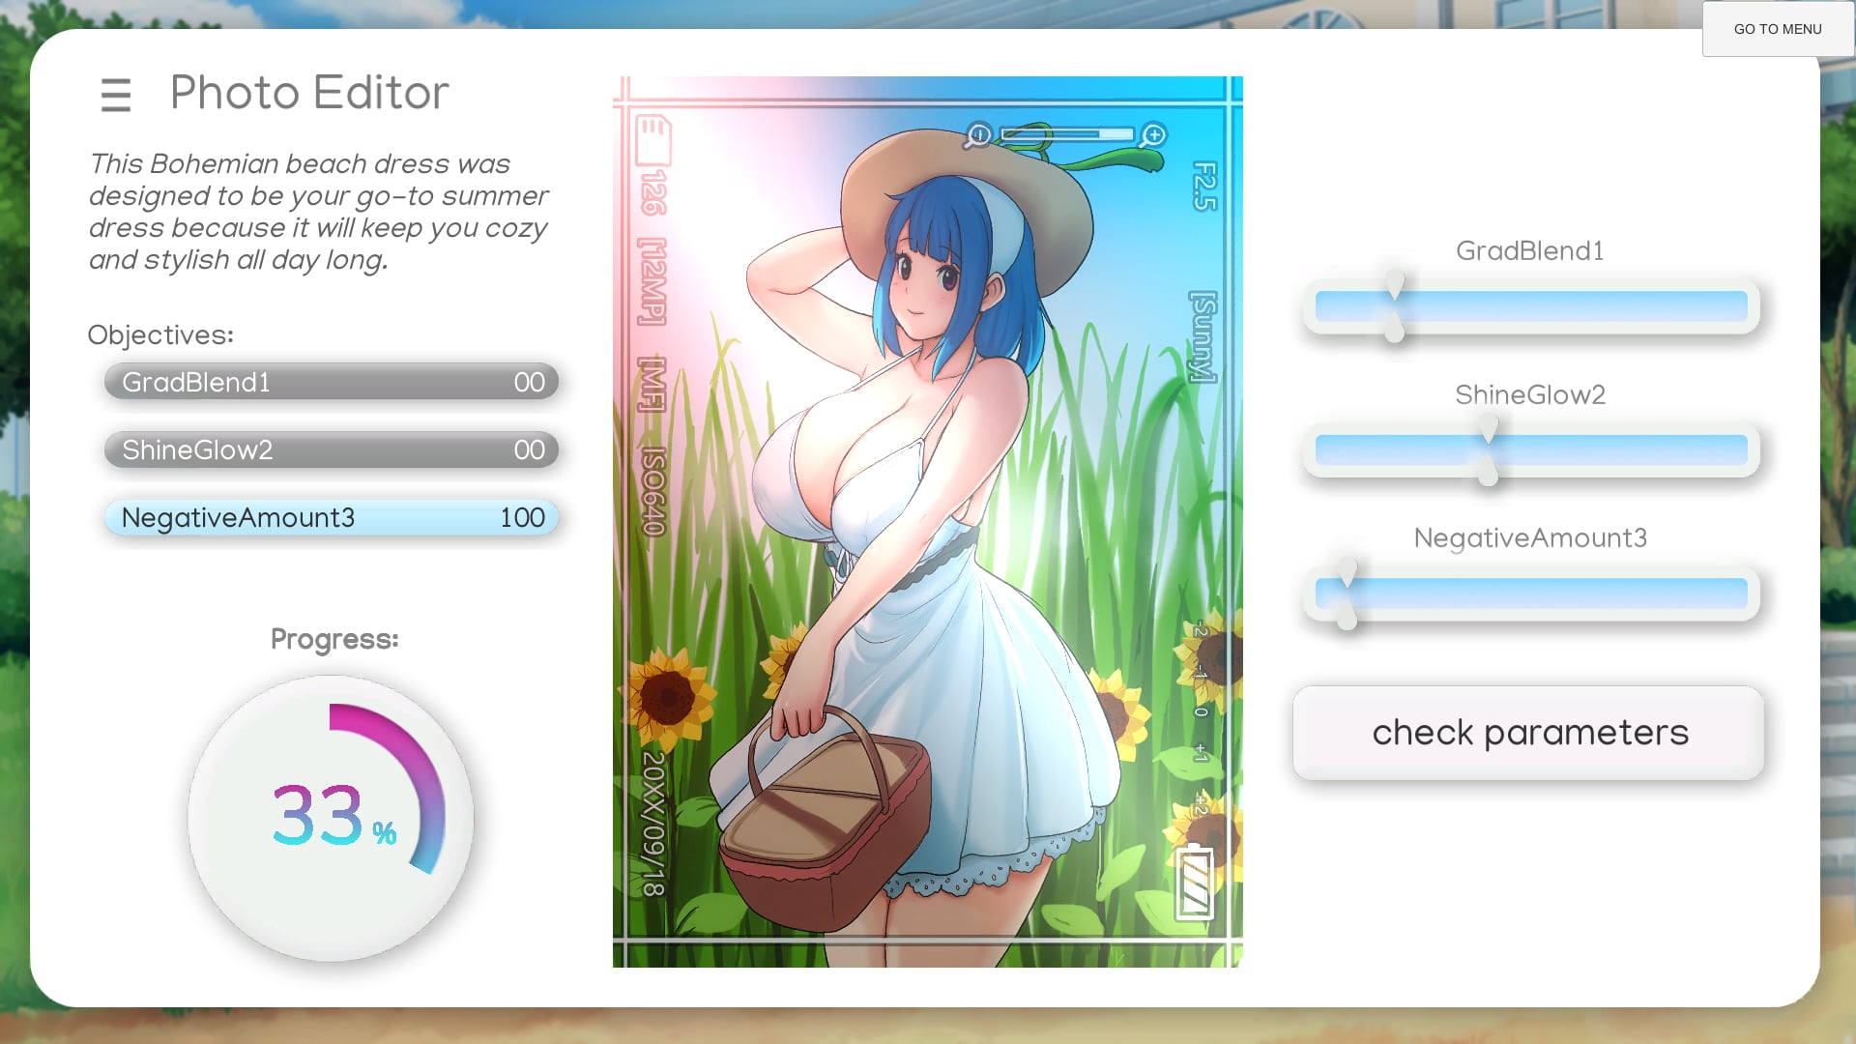Click the SD card icon on photo overlay
This screenshot has width=1856, height=1044.
point(653,142)
